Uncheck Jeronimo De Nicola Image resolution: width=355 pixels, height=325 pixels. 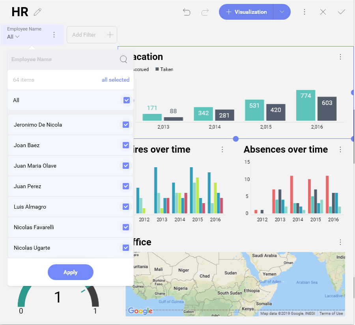tap(126, 125)
